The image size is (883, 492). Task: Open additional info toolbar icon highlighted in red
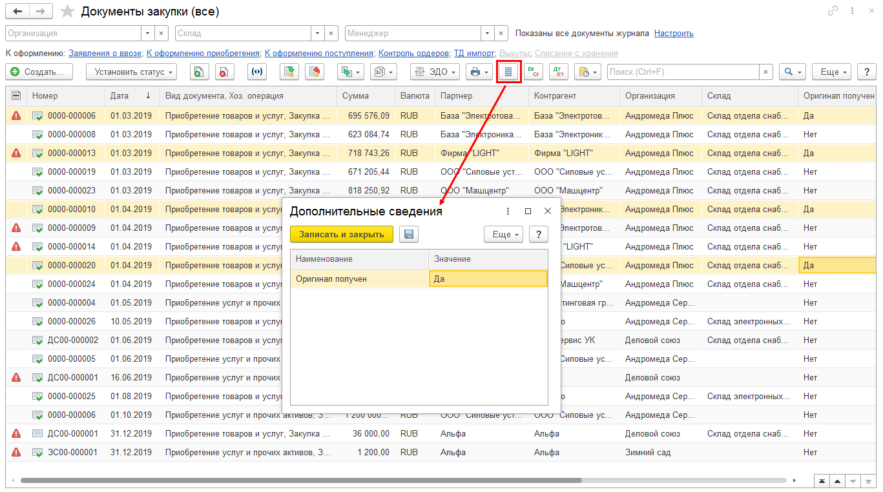coord(508,72)
